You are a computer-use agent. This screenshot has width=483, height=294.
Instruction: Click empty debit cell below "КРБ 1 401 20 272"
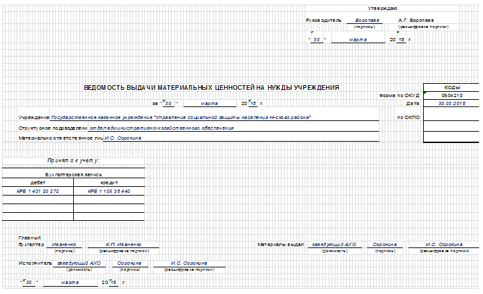pyautogui.click(x=37, y=200)
